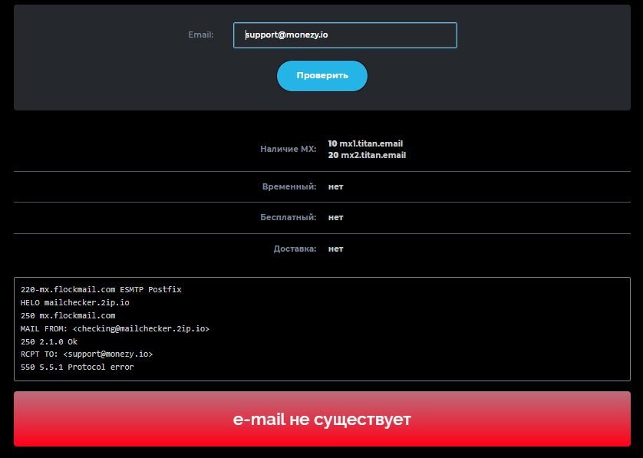Click the HELO mailchecker.2ip.io log line
643x458 pixels.
pos(75,303)
